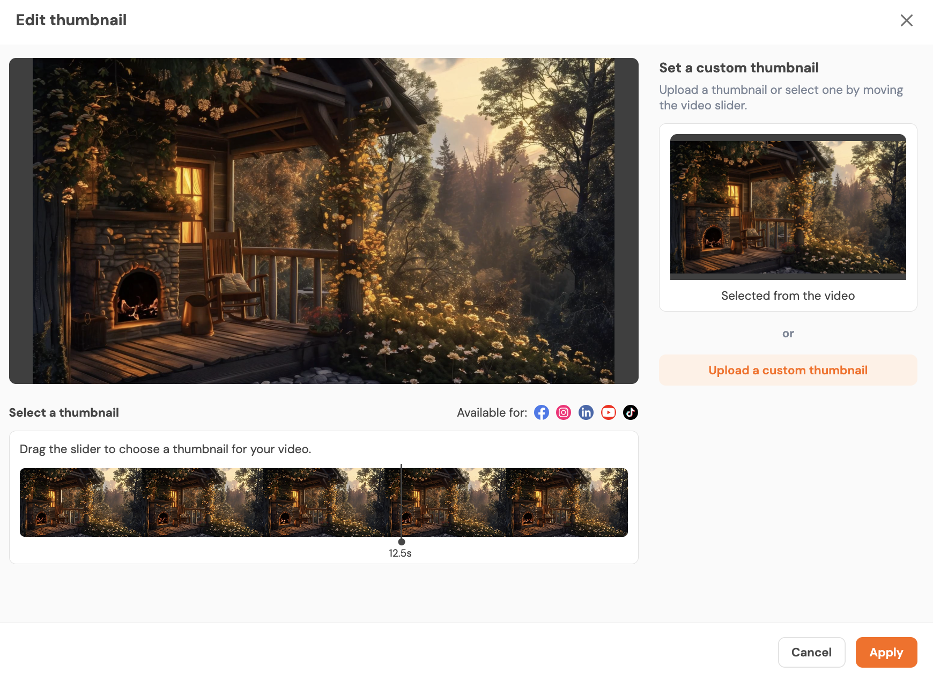The image size is (933, 680).
Task: Select the first frame in the filmstrip
Action: [x=80, y=502]
